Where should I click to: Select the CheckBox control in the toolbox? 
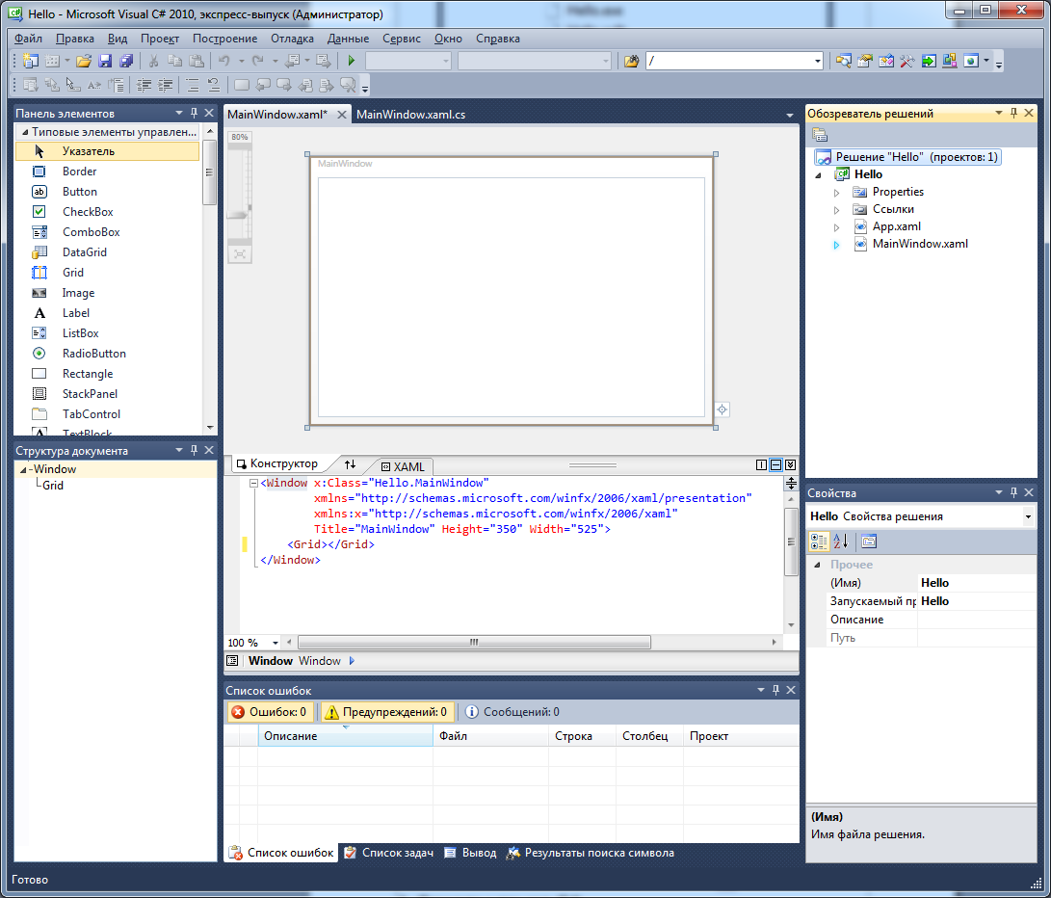point(107,212)
